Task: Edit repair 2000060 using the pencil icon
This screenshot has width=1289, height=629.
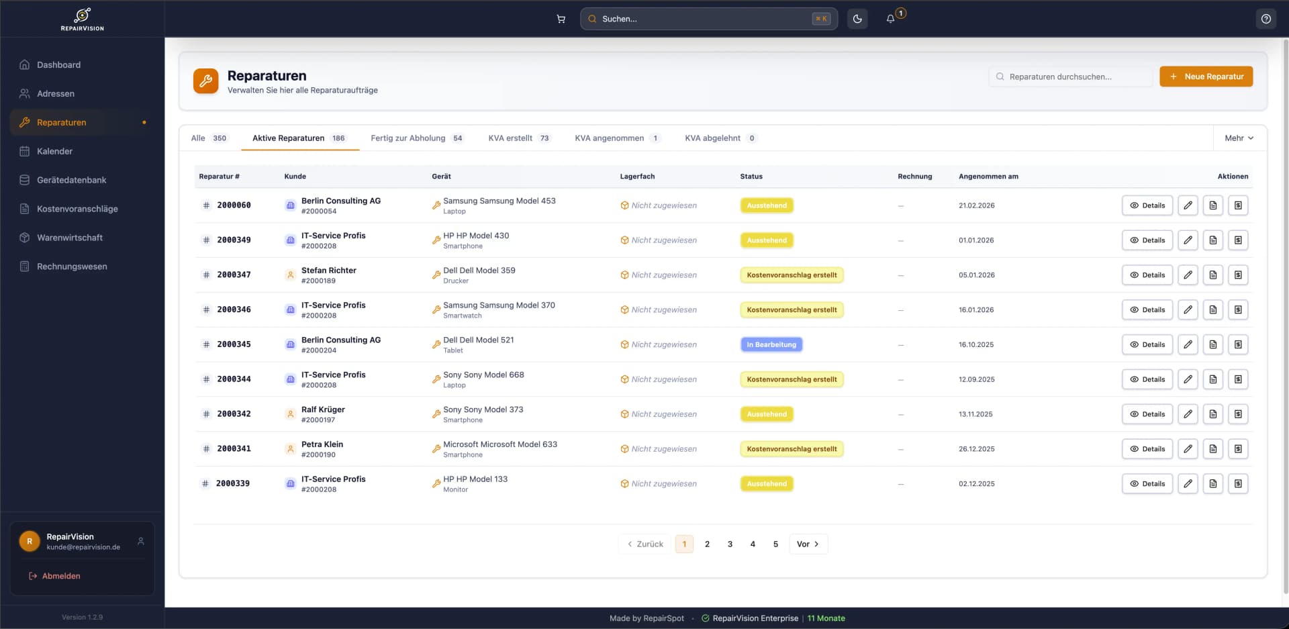Action: pos(1188,205)
